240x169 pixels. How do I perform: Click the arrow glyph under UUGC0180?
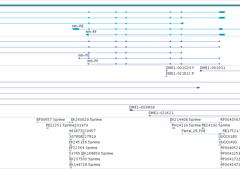point(220,139)
